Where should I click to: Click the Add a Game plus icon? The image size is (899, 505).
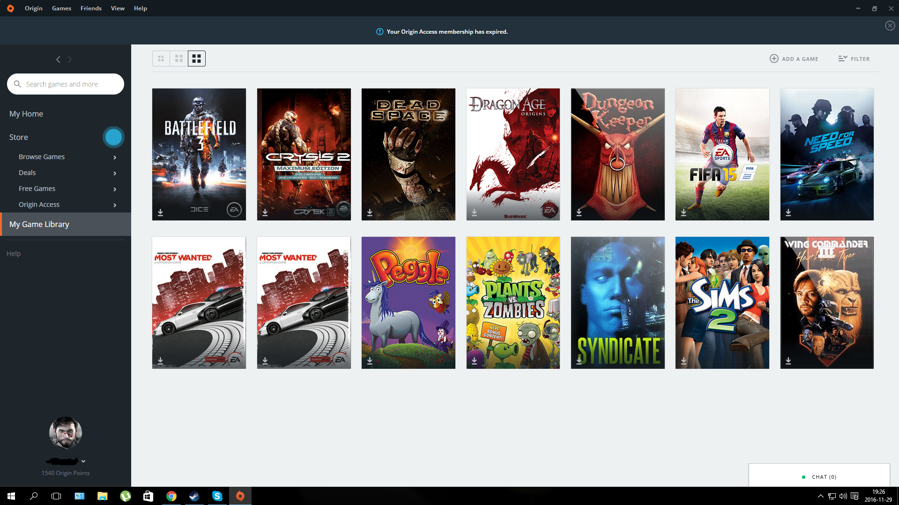tap(774, 59)
